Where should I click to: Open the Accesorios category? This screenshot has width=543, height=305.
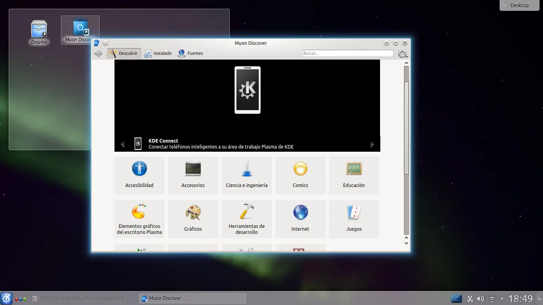[x=193, y=175]
